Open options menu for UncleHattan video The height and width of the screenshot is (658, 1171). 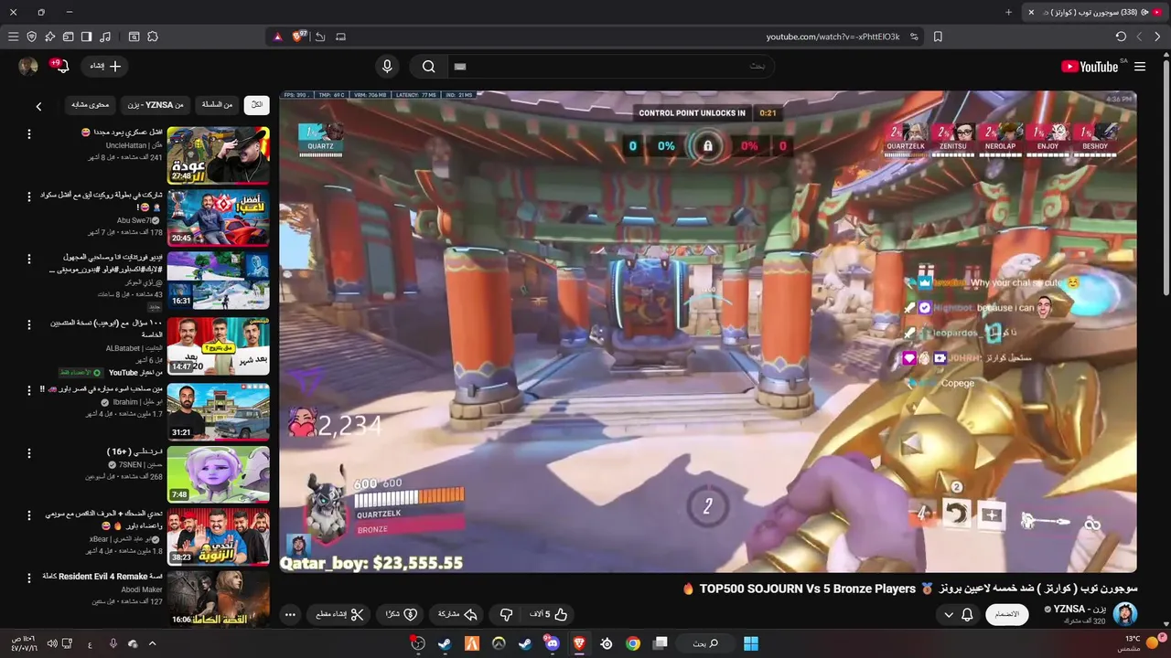pyautogui.click(x=28, y=134)
